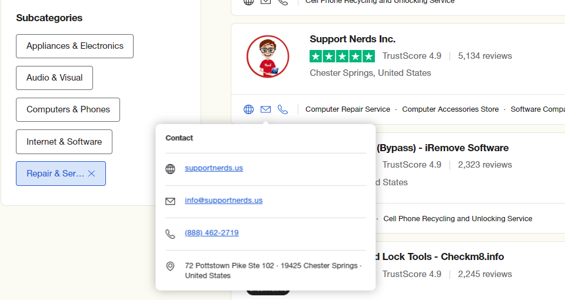The image size is (565, 300).
Task: Click Computer Accessories Store category
Action: click(x=450, y=109)
